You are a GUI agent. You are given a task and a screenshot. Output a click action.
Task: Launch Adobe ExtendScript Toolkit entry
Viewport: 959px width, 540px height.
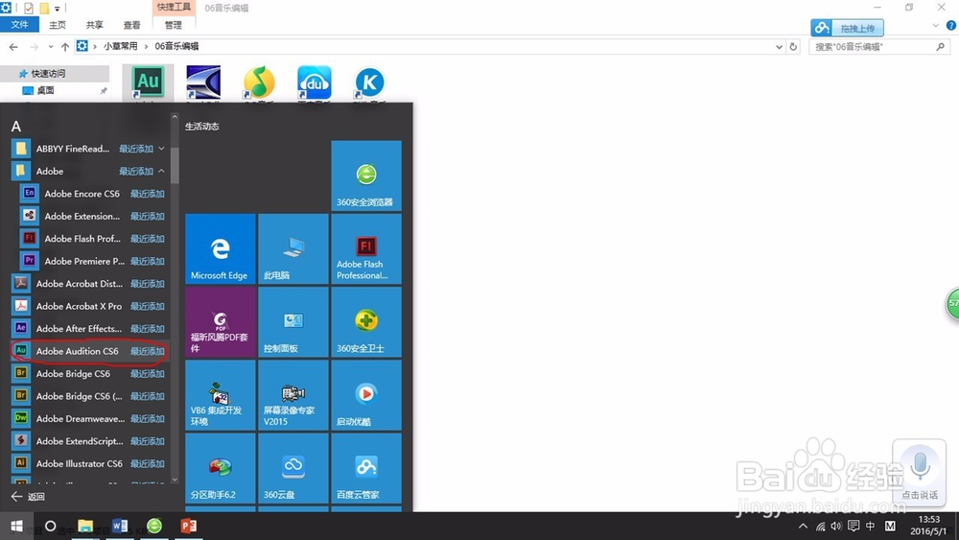(x=88, y=441)
